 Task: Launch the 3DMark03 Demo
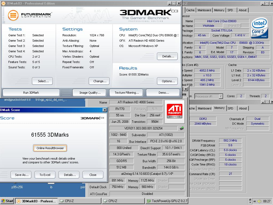pyautogui.click(x=163, y=93)
